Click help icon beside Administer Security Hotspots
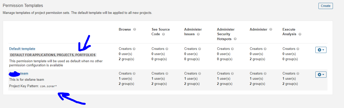The width and height of the screenshot is (344, 108). click(x=235, y=39)
